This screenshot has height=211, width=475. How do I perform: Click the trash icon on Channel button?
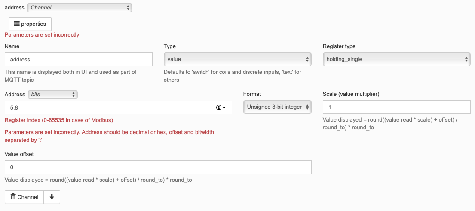pos(13,197)
